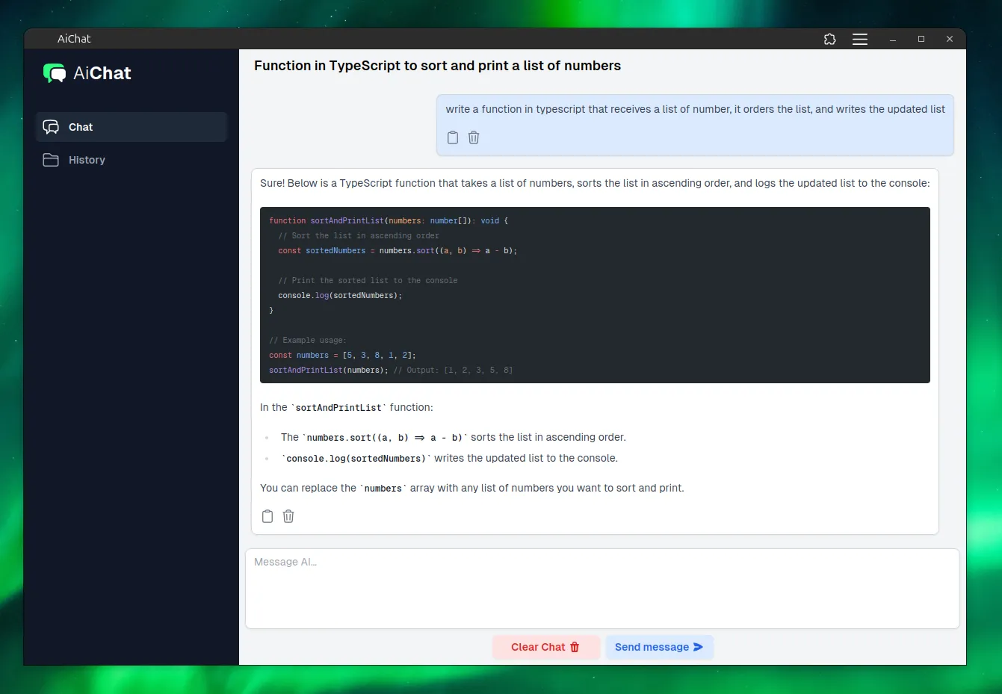Click the user message bubble
The image size is (1002, 694).
pyautogui.click(x=695, y=124)
